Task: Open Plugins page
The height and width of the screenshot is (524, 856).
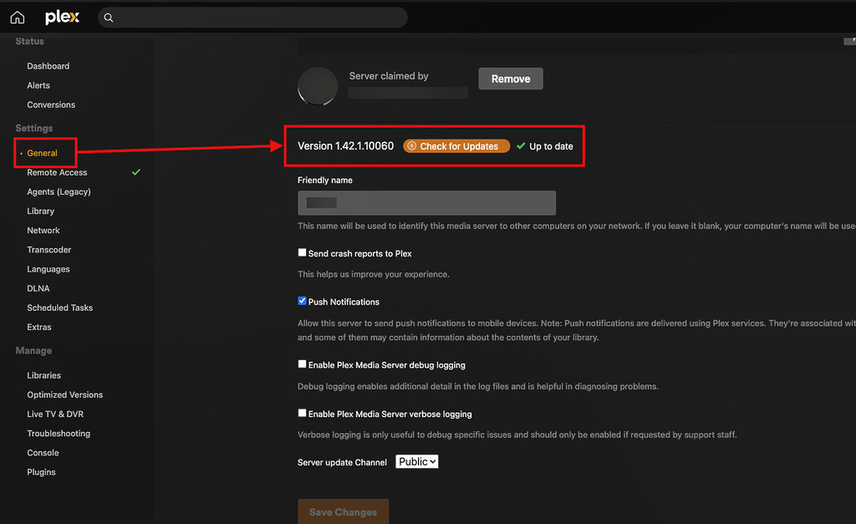Action: coord(41,472)
